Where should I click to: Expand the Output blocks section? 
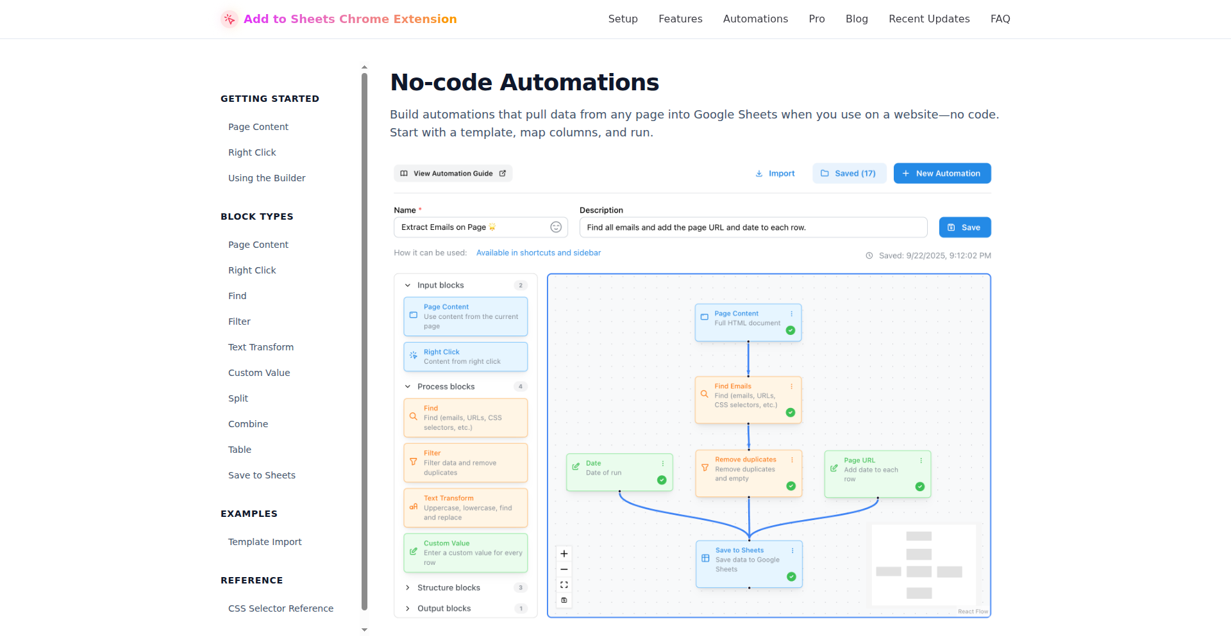[x=408, y=608]
